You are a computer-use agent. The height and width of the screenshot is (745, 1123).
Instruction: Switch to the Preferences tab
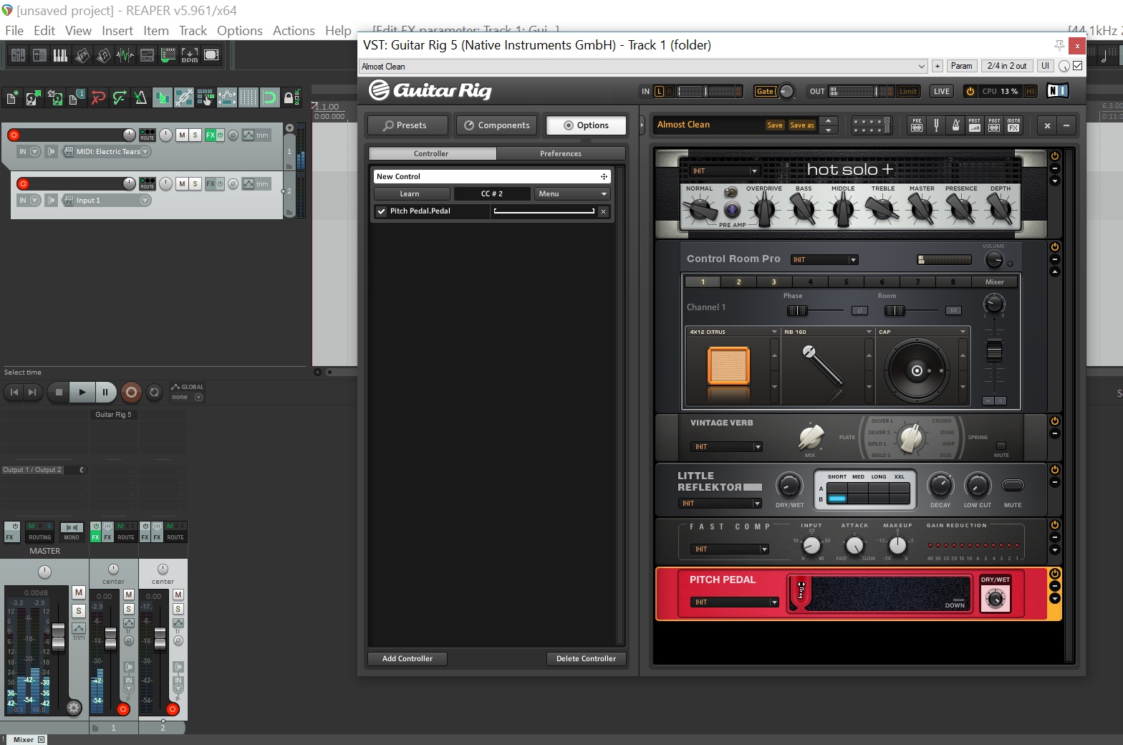[561, 154]
